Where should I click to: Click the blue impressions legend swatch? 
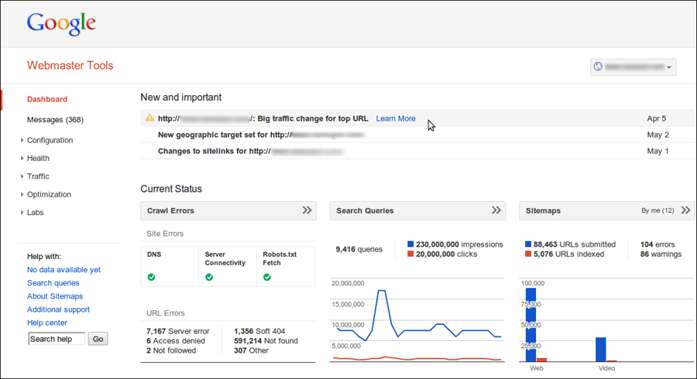tap(410, 244)
